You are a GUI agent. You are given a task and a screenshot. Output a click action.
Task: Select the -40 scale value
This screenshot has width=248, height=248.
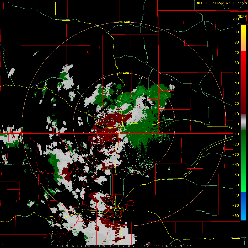coord(236,165)
